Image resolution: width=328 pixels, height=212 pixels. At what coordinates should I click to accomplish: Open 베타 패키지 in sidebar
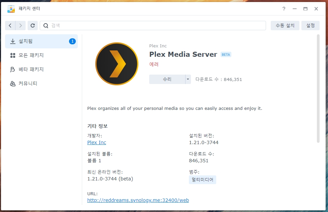pos(41,69)
